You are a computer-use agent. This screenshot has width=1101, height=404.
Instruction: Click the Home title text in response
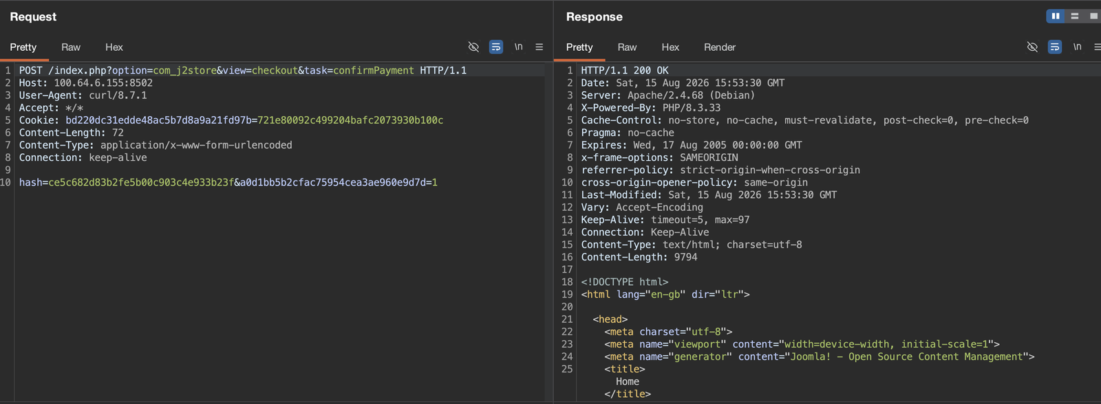click(x=628, y=381)
